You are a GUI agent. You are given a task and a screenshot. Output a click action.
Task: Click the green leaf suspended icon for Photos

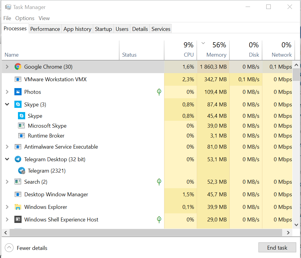coord(159,92)
